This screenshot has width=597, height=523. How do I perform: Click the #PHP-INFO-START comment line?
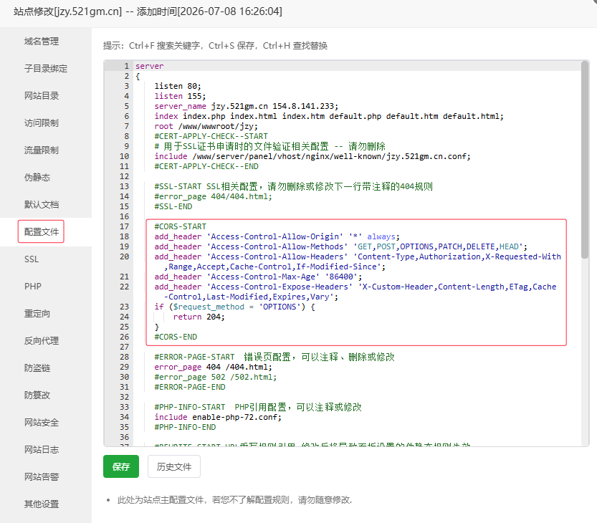tap(258, 407)
